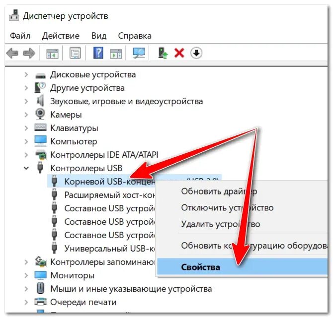Choose Обновить конфигурацию оборудования menu entry
Viewport: 333px width, 318px height.
point(242,246)
